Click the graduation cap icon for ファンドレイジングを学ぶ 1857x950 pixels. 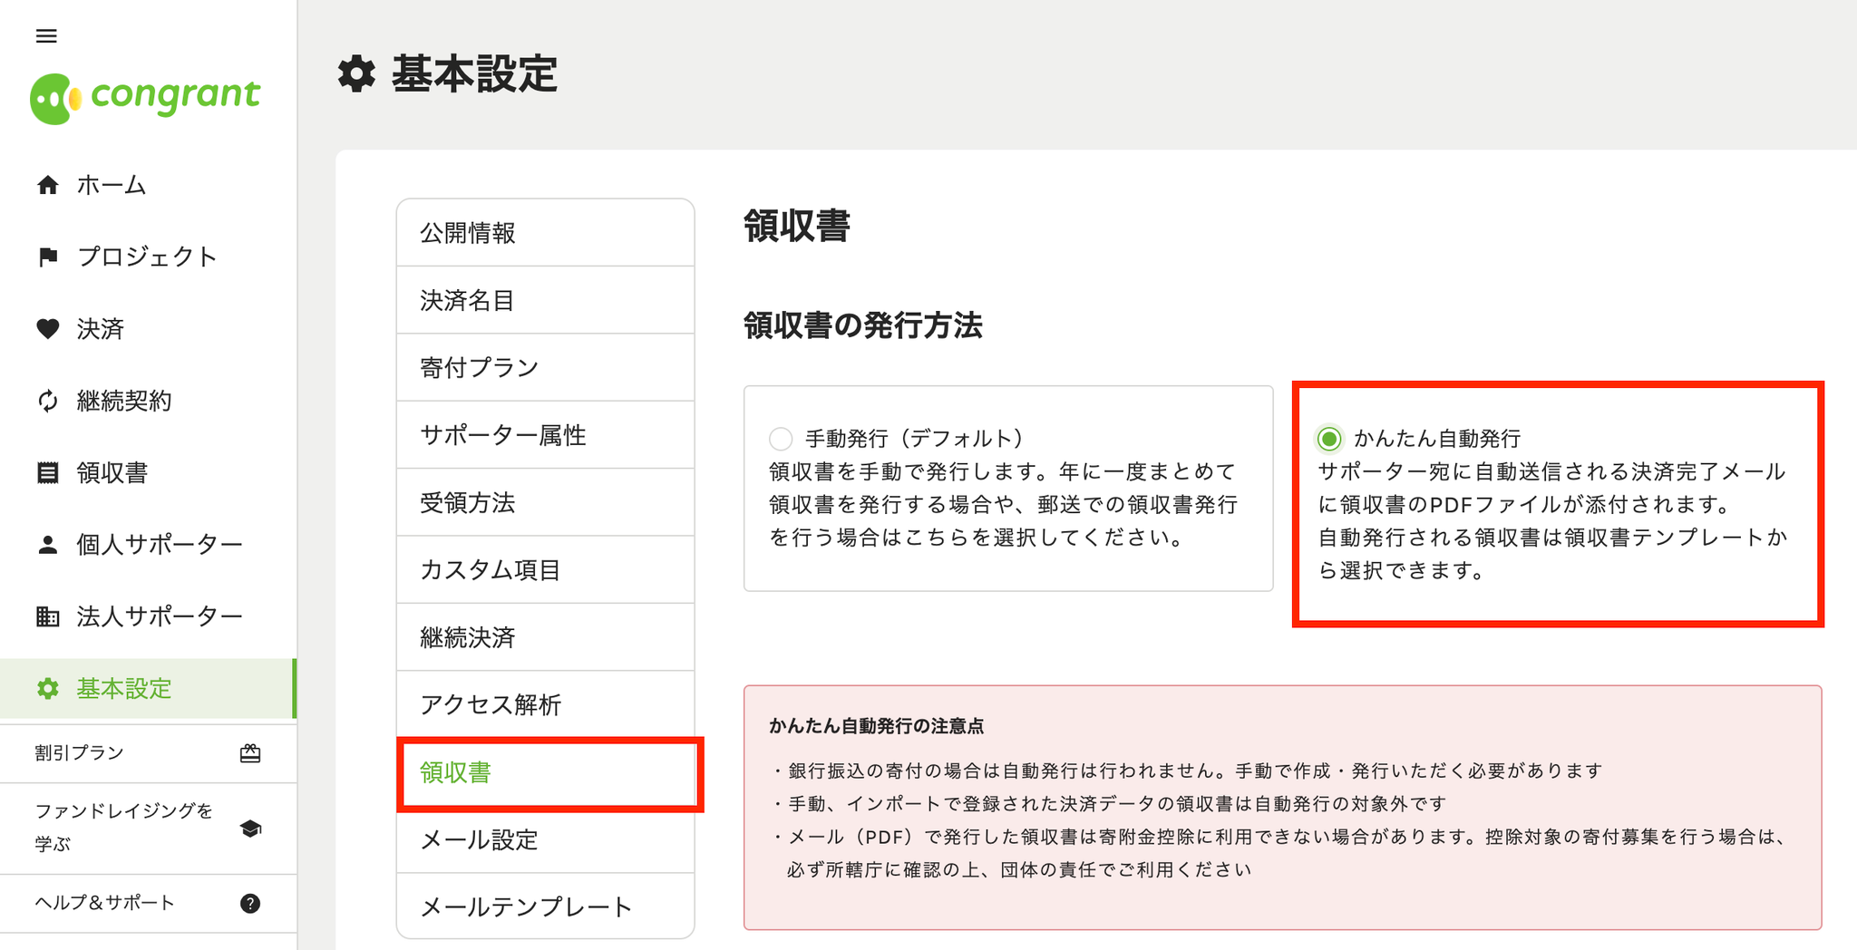[x=251, y=828]
